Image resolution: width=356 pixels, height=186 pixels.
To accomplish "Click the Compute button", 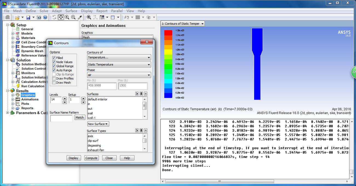I will [x=91, y=158].
